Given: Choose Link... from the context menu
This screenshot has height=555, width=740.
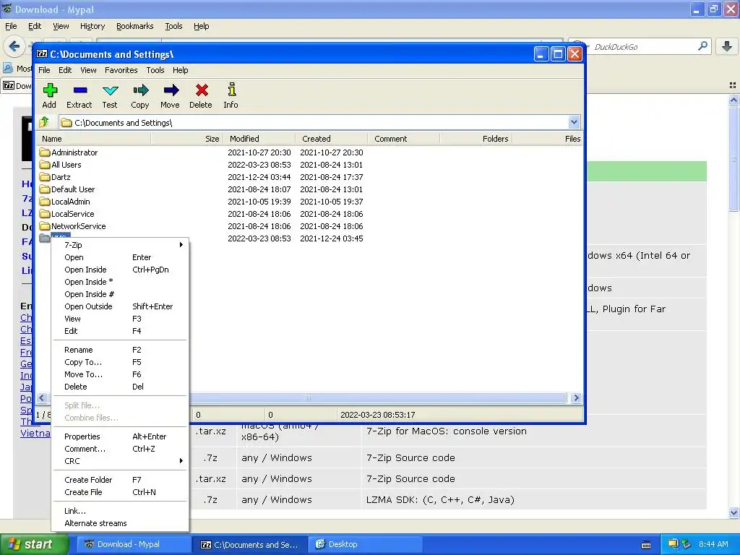Looking at the screenshot, I should 121,511.
